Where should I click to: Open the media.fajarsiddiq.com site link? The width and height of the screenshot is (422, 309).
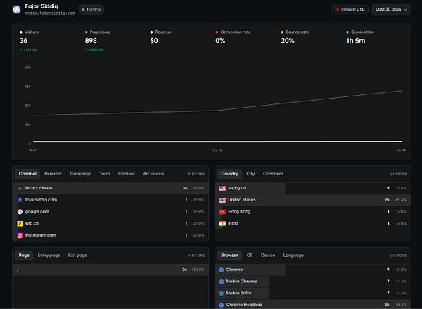[x=50, y=13]
